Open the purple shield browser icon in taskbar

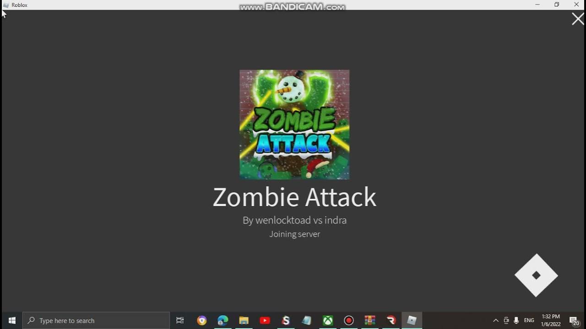pos(202,320)
